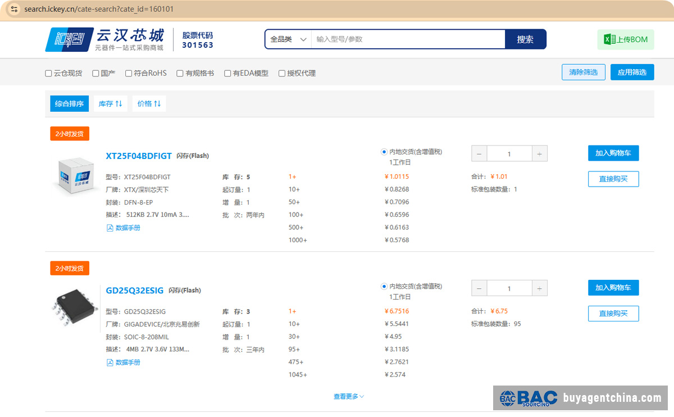Click 直接购买 for GD25Q32ESIG
The height and width of the screenshot is (417, 674).
[x=613, y=313]
